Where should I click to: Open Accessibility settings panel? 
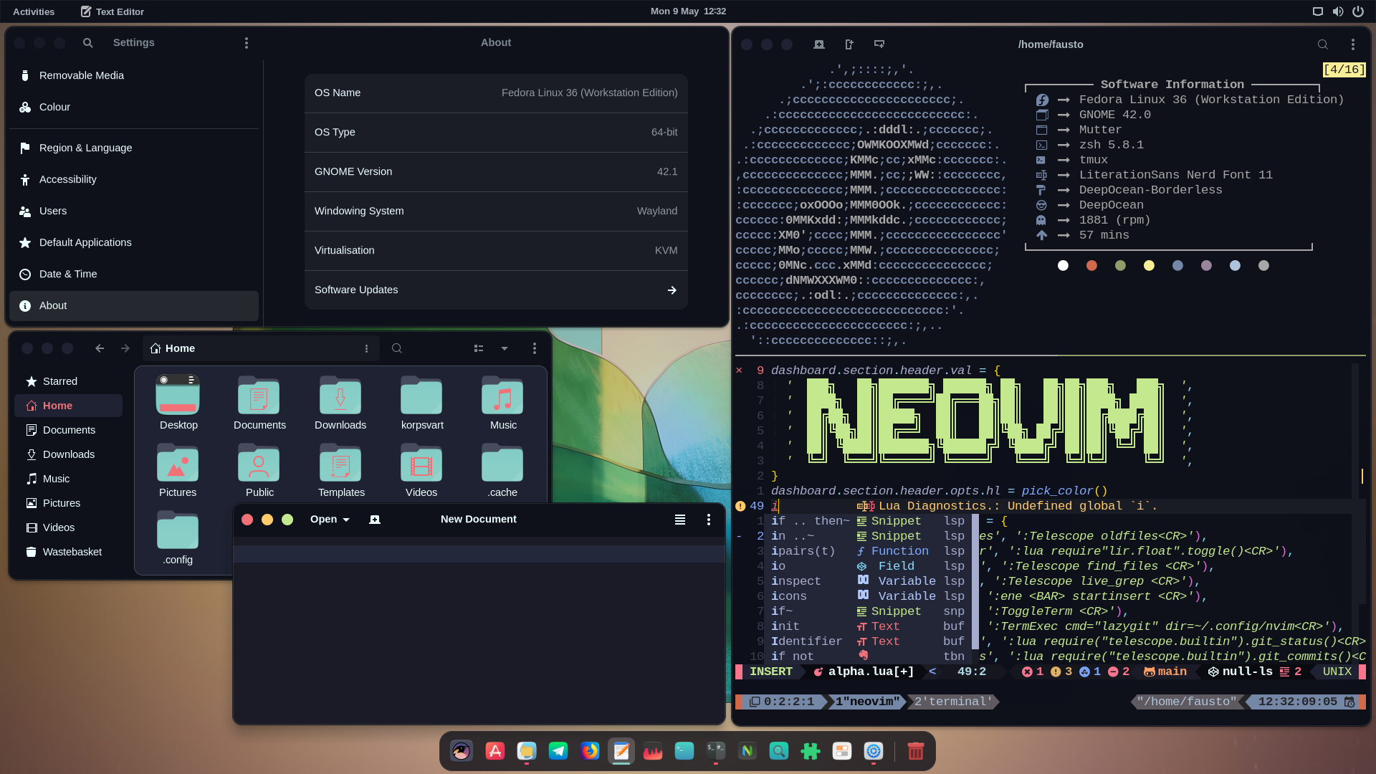pyautogui.click(x=134, y=179)
